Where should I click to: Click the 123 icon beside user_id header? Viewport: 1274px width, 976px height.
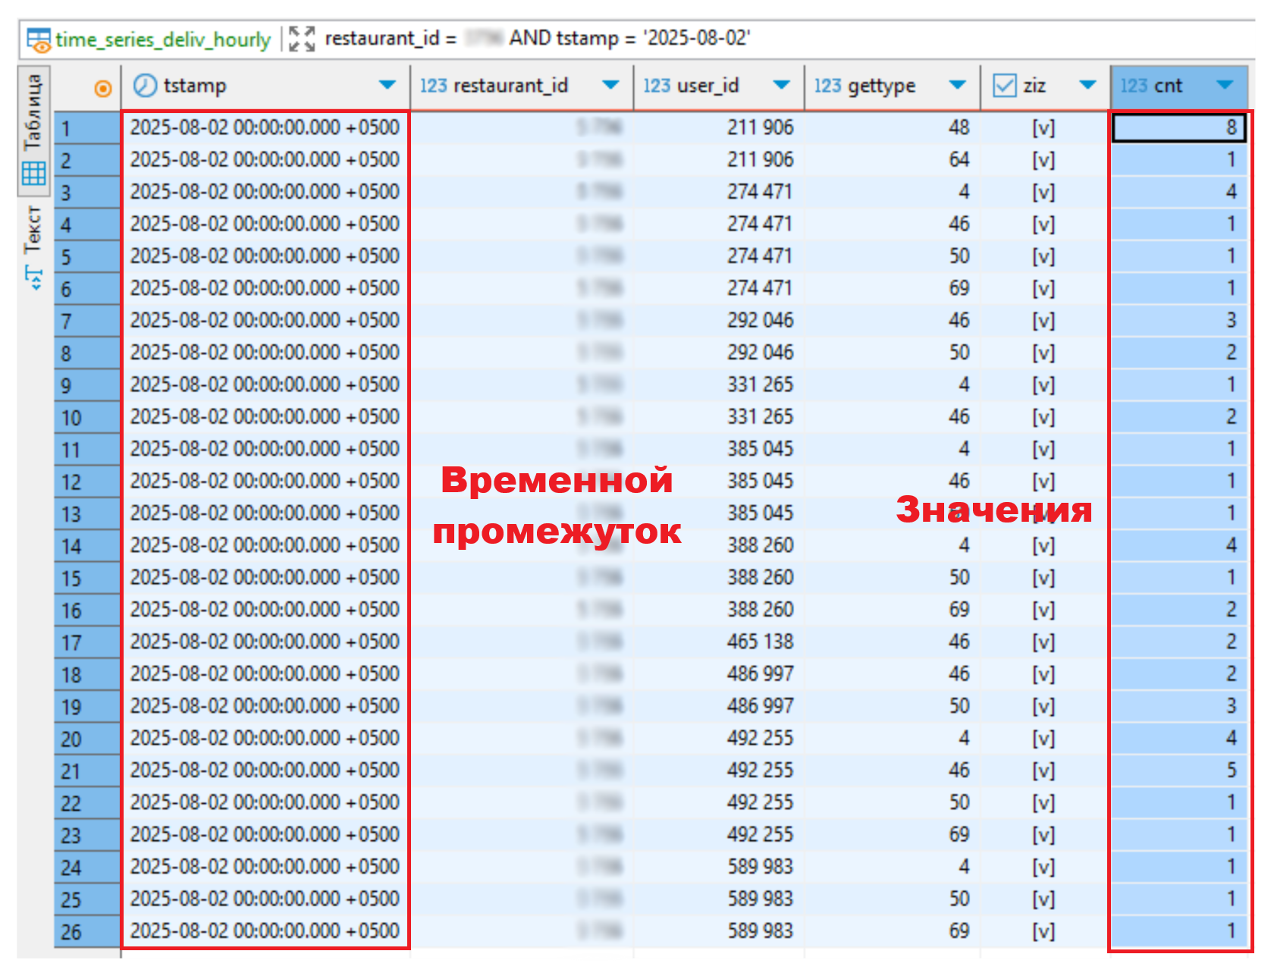click(656, 86)
